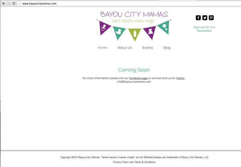Image resolution: width=241 pixels, height=167 pixels.
Task: Click the browser back arrow
Action: pos(3,3)
